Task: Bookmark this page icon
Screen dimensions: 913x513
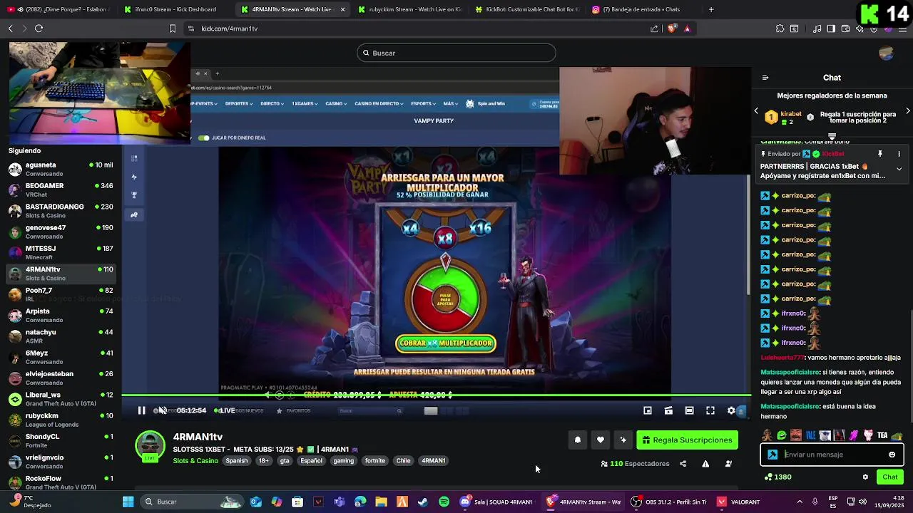Action: coord(172,28)
